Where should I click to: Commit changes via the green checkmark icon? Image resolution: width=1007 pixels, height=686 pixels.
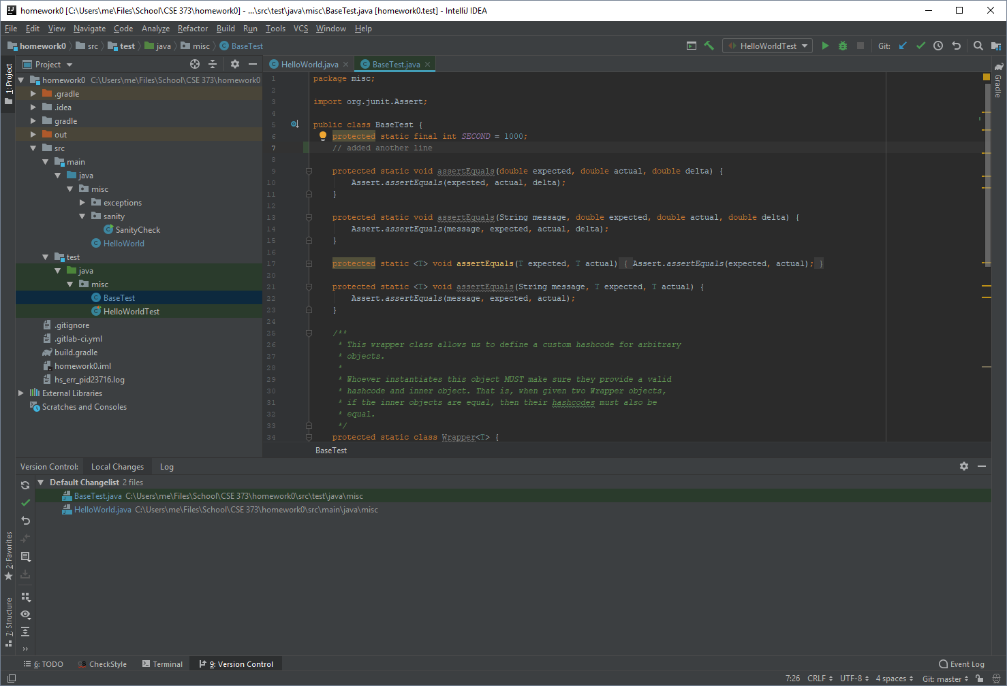coord(920,46)
